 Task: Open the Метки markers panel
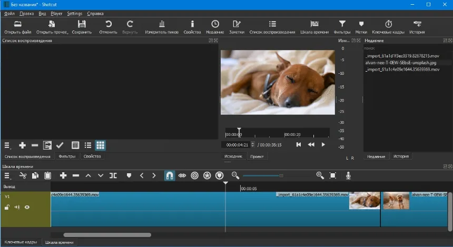pyautogui.click(x=361, y=27)
